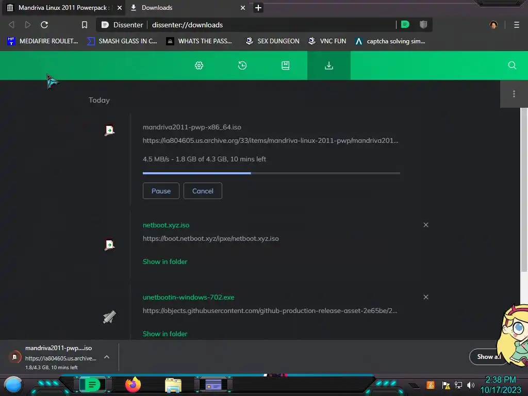Remove unetbootin-windows-702.exe from list
528x396 pixels.
[426, 297]
